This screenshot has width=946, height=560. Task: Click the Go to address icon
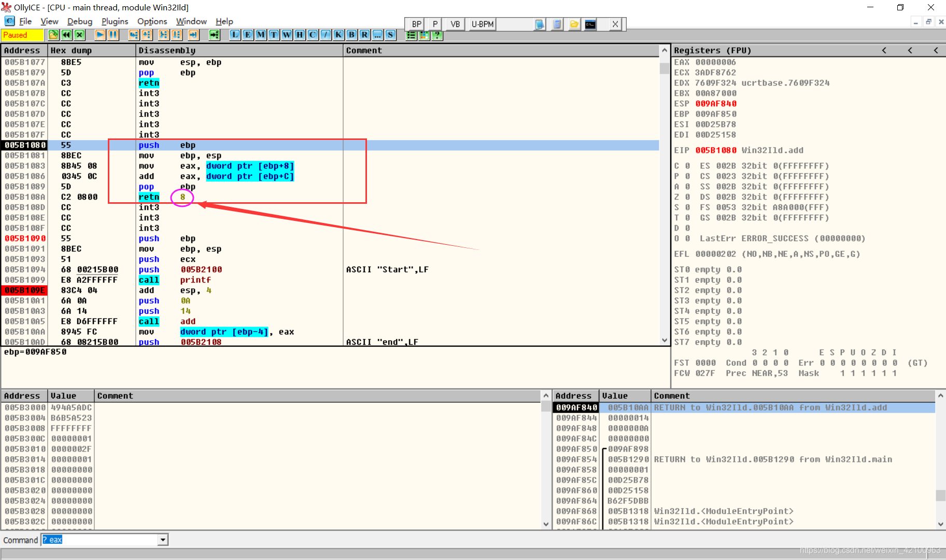214,35
